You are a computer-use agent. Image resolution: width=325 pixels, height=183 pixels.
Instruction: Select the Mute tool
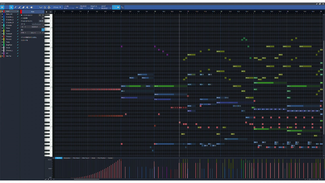point(27,7)
